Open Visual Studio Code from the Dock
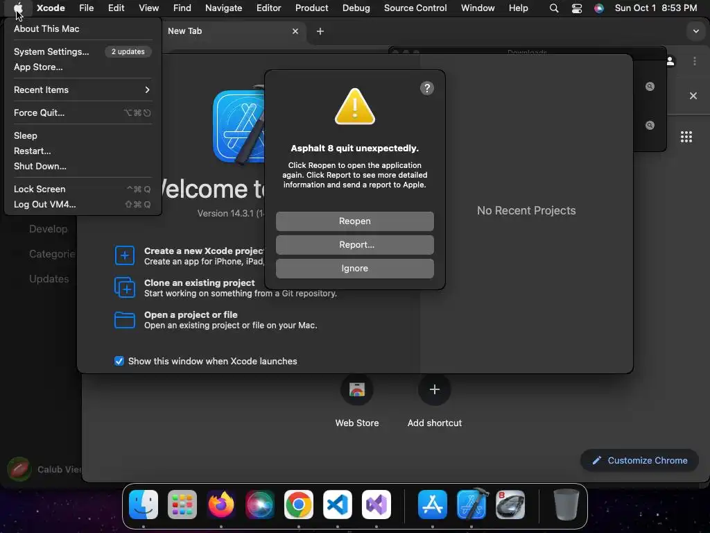Image resolution: width=710 pixels, height=533 pixels. tap(338, 505)
